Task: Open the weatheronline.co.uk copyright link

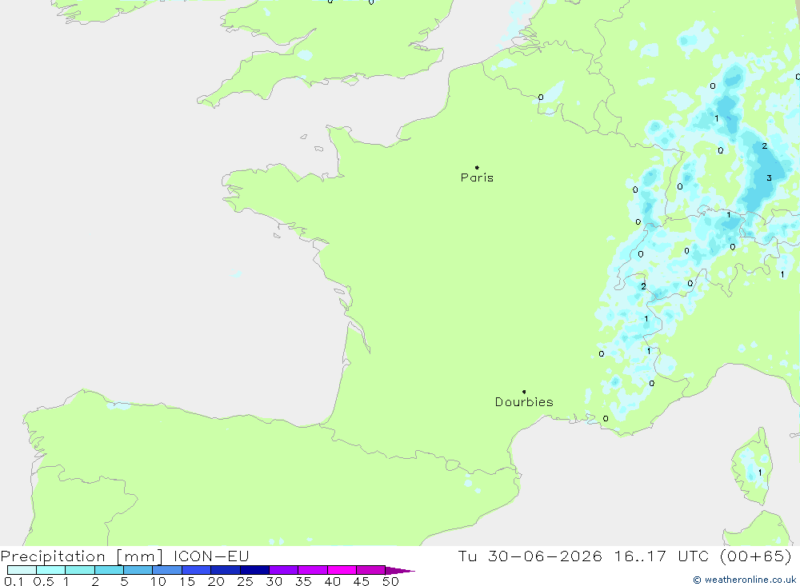Action: (x=744, y=580)
